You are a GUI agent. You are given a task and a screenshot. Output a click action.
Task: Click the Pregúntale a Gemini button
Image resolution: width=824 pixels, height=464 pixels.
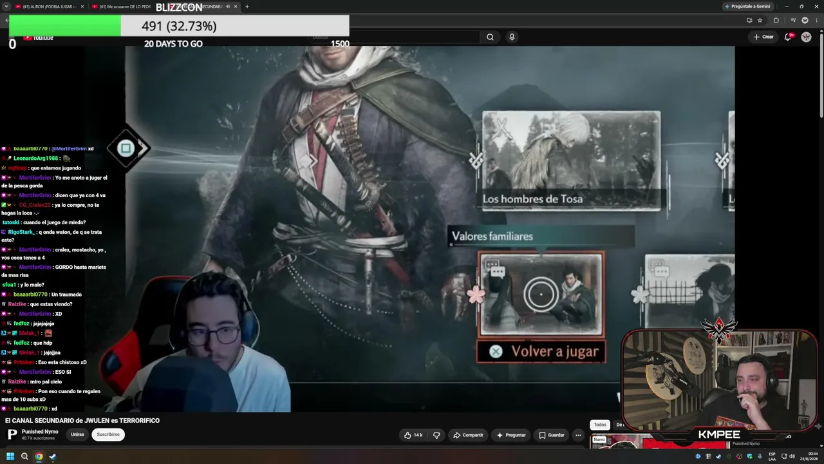(747, 6)
